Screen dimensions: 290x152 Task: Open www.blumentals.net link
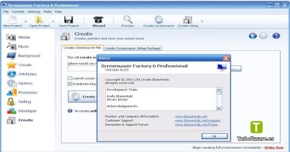(191, 117)
